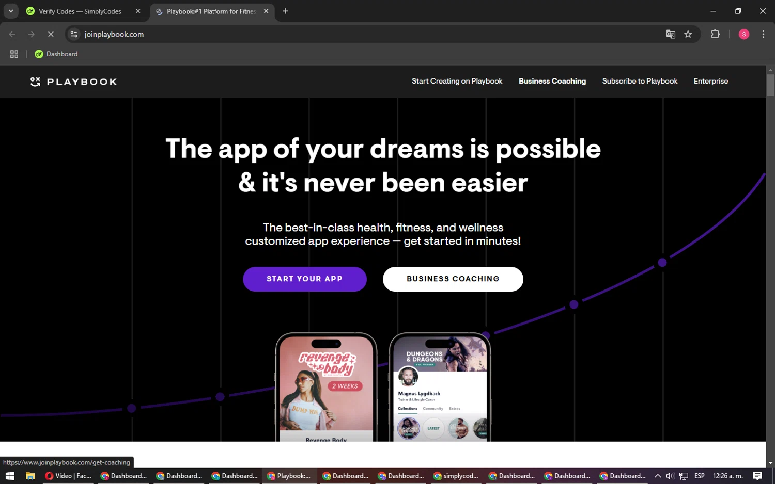The width and height of the screenshot is (775, 484).
Task: Click Magnus Lygdback name in mockup
Action: 419,393
